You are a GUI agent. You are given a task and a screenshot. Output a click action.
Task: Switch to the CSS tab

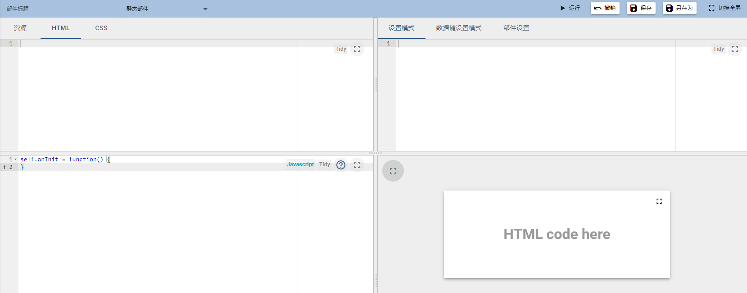tap(101, 28)
